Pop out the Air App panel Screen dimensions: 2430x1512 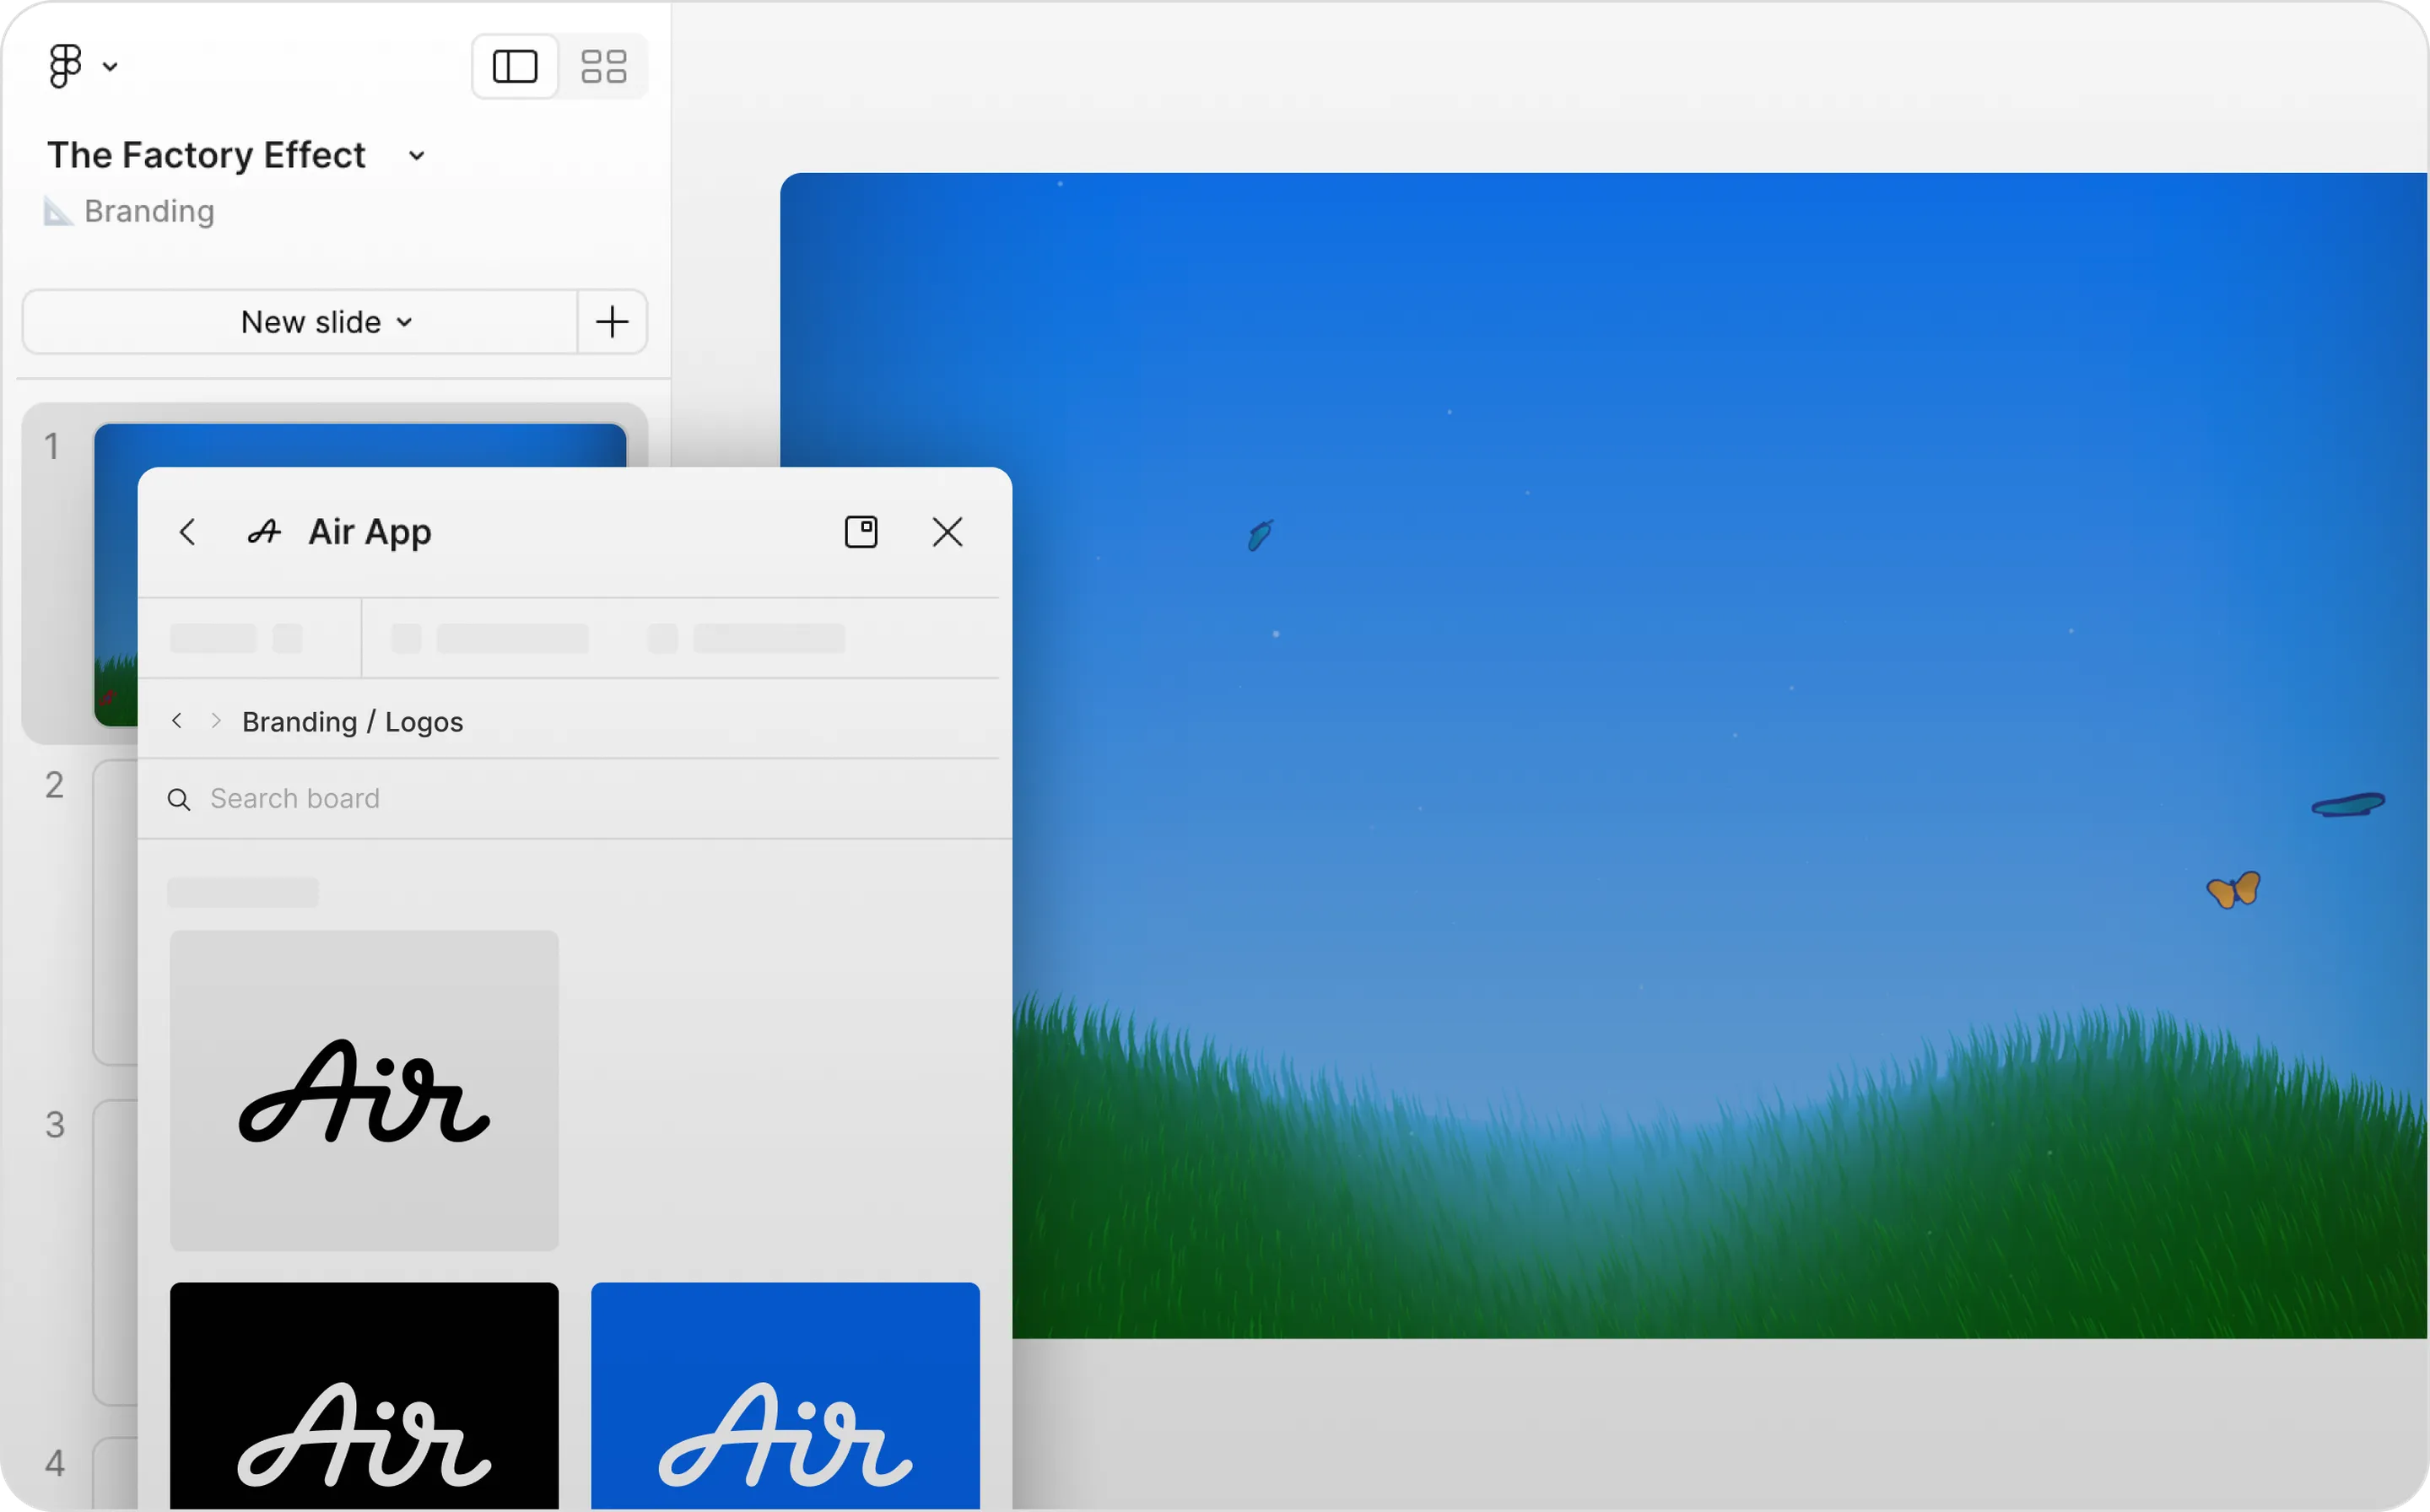pos(861,532)
